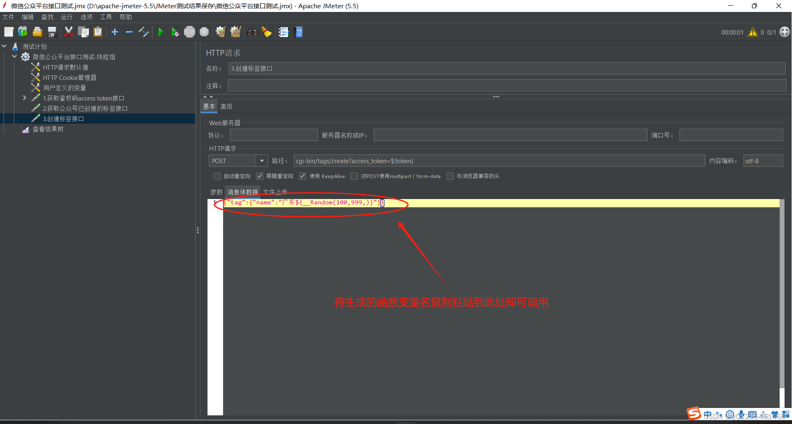Enable 对POST使用multipart / form-data checkbox
Screen dimensions: 792x424
point(354,176)
